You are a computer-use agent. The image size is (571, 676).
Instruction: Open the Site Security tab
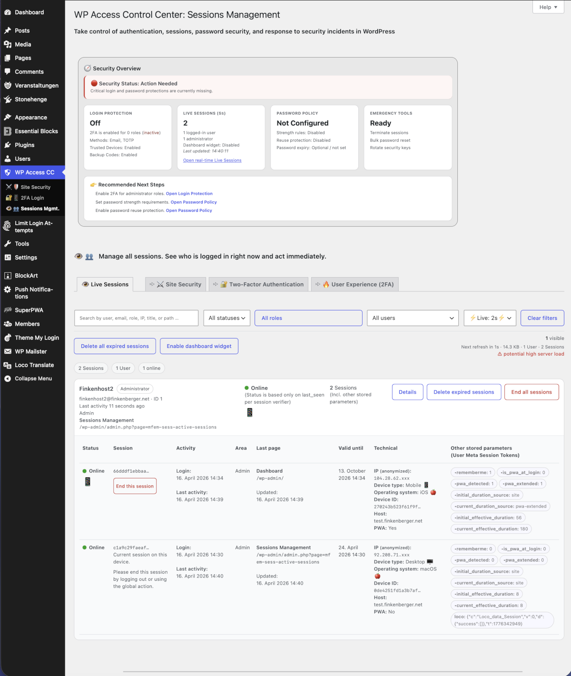click(176, 284)
